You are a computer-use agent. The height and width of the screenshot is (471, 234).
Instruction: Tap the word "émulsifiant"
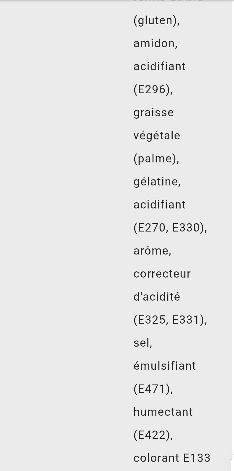(x=165, y=366)
